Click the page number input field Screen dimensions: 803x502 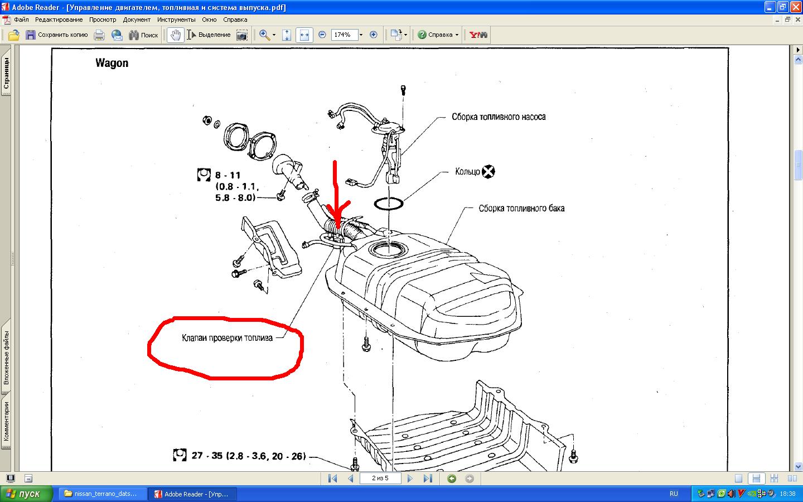click(380, 479)
